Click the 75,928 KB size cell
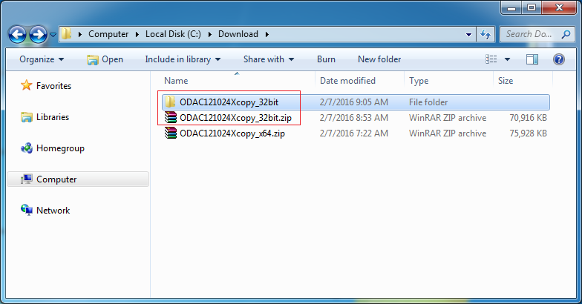The image size is (582, 304). point(529,133)
